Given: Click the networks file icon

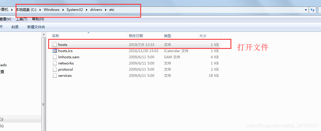Looking at the screenshot, I should 54,63.
